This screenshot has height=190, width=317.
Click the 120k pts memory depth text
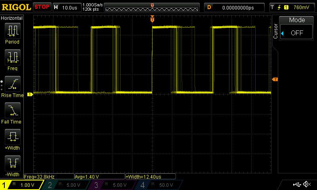[91, 9]
